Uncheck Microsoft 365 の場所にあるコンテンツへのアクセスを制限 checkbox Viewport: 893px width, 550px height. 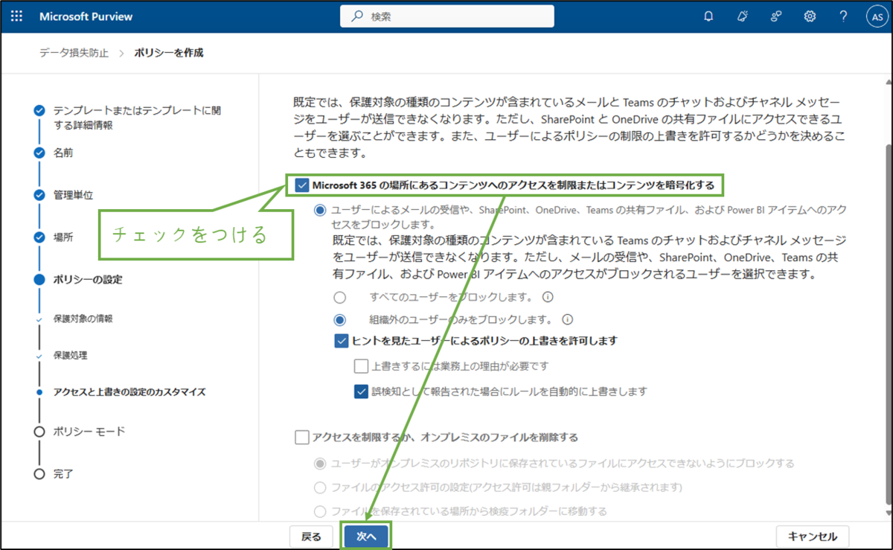point(302,185)
